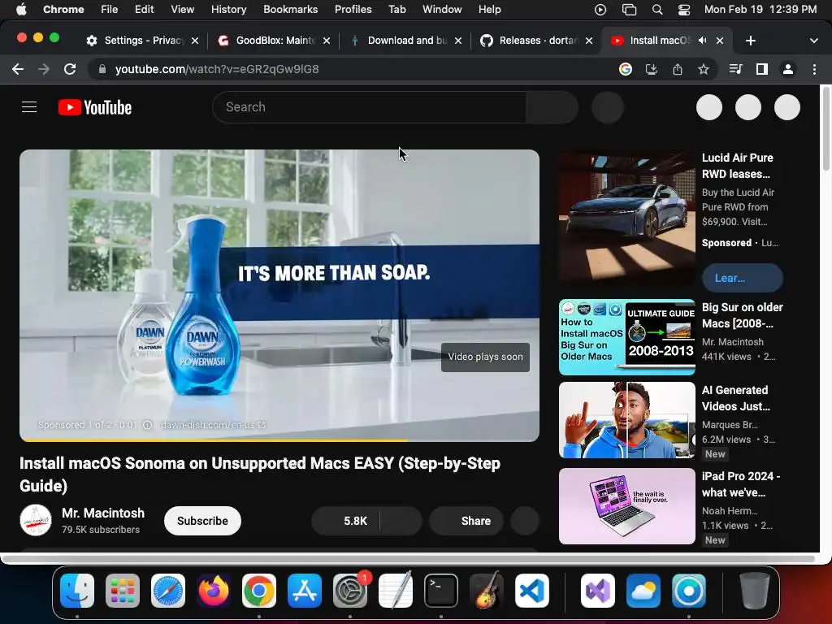Viewport: 832px width, 624px height.
Task: Click the horizontal scrollbar at bottom
Action: coord(409,559)
